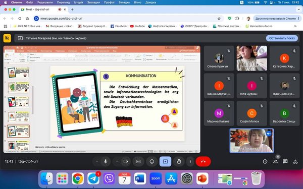Screen dimensions: 303x189
Task: Open System Settings from the Dock
Action: click(187, 179)
